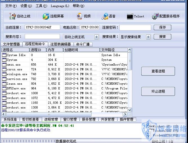Viewport: 188px width, 143px height.
Task: Sort by the 进程ID column header
Action: point(38,50)
